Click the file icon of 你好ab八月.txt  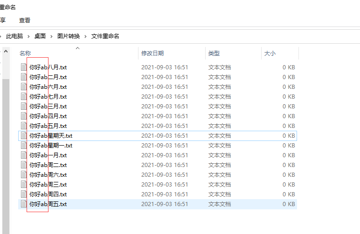(24, 67)
